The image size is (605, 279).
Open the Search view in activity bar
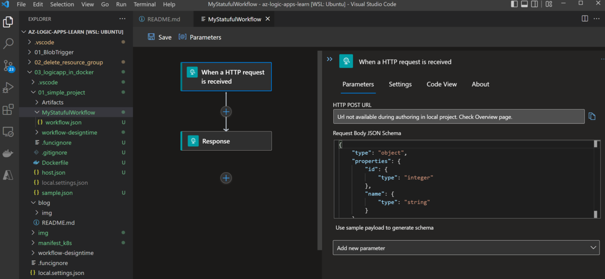pyautogui.click(x=8, y=44)
